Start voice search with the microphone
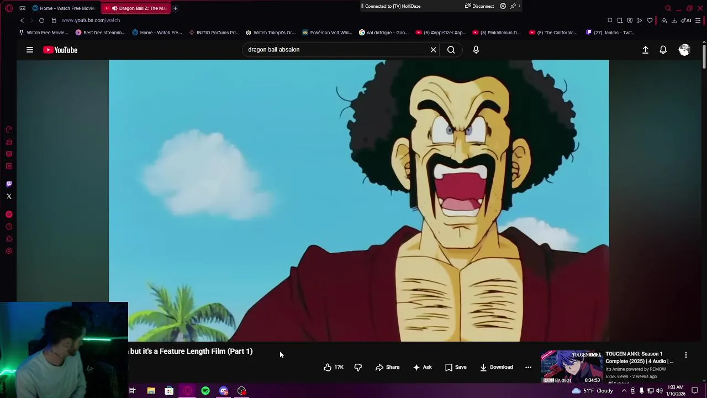 [x=476, y=50]
